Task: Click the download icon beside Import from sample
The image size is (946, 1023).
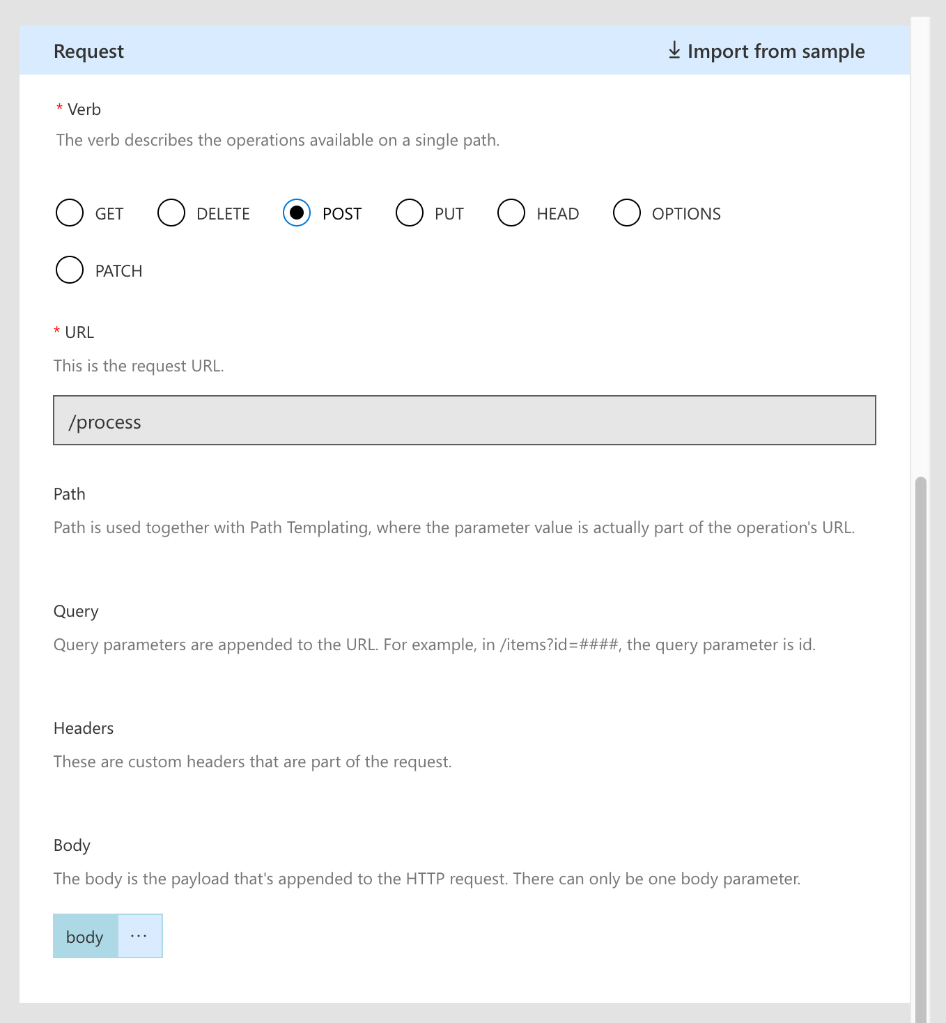Action: pyautogui.click(x=674, y=50)
